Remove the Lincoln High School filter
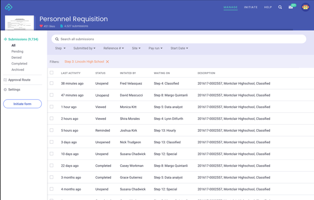 107,62
